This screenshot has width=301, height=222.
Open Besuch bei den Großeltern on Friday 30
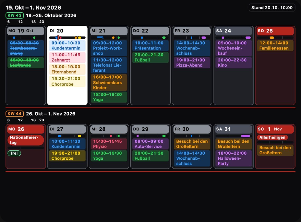tap(192, 144)
